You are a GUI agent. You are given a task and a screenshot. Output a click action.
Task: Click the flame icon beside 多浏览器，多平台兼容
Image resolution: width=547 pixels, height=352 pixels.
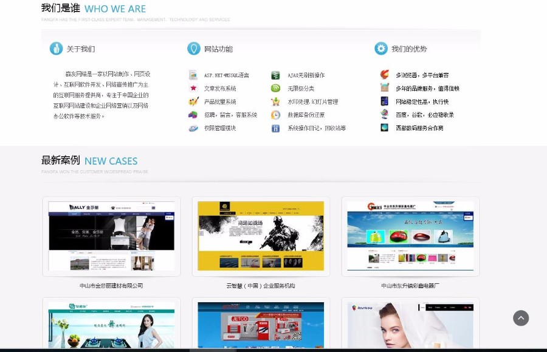(x=384, y=74)
